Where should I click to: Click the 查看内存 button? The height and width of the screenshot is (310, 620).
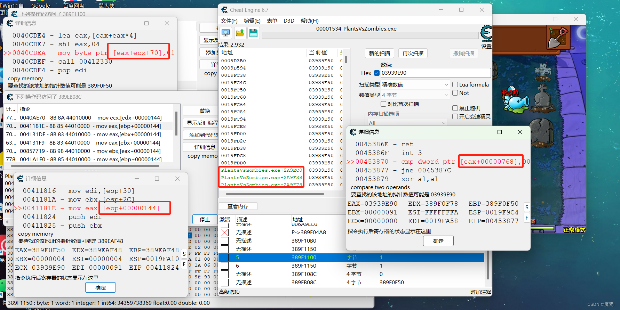point(238,206)
